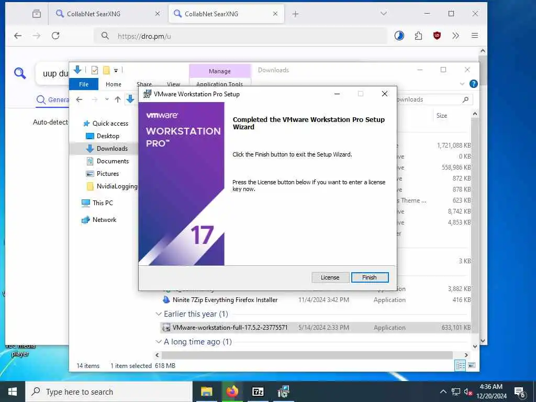The width and height of the screenshot is (536, 402).
Task: Select the Manage contextual tab in Explorer
Action: pos(220,71)
